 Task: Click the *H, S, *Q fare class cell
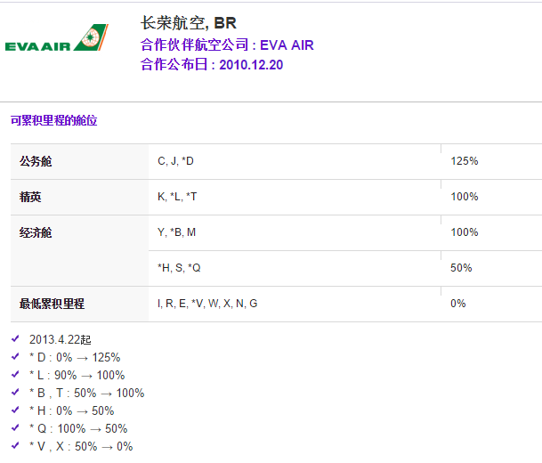(x=179, y=268)
